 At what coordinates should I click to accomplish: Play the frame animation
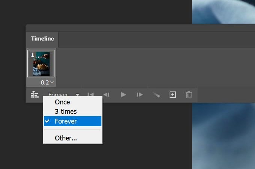tap(124, 95)
